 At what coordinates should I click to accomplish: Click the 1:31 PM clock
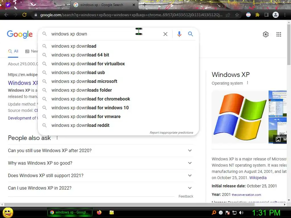tap(266, 213)
